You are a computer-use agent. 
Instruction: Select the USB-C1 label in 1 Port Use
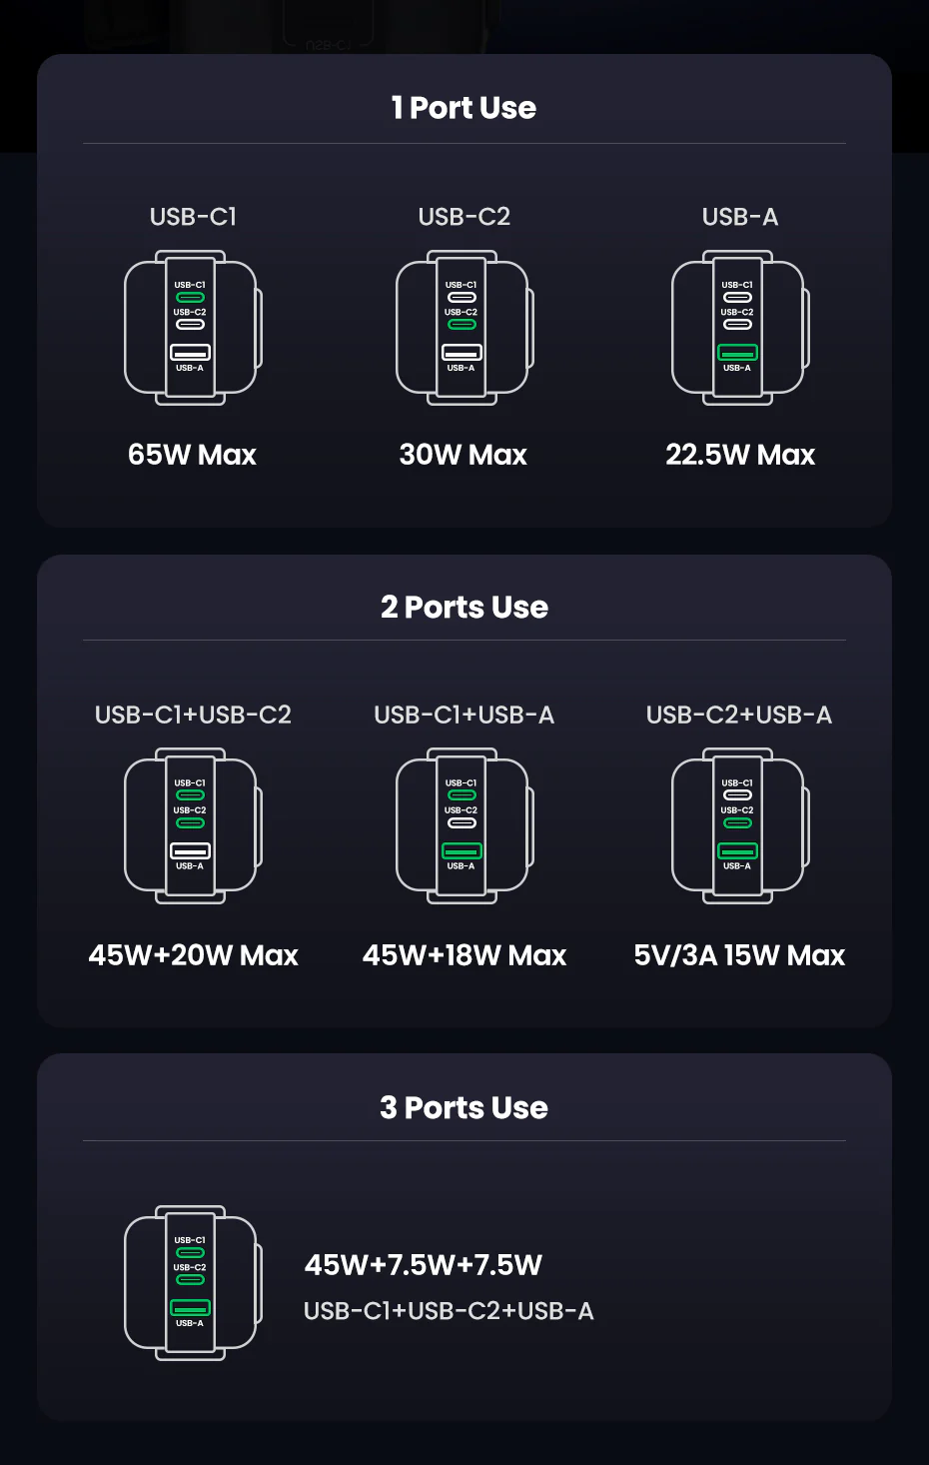(193, 217)
